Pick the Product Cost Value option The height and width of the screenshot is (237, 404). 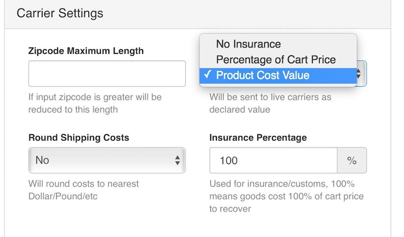point(262,75)
